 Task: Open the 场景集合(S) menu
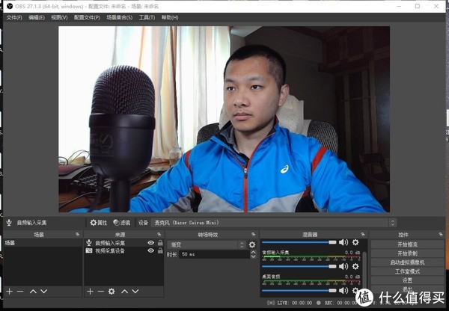click(x=120, y=17)
